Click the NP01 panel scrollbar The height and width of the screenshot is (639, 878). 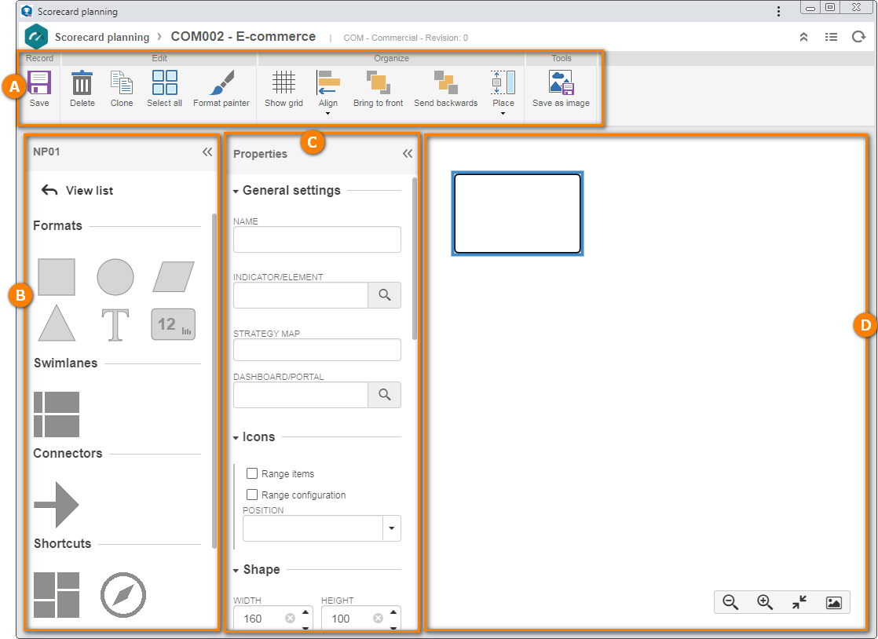point(214,381)
